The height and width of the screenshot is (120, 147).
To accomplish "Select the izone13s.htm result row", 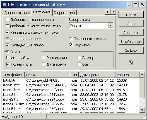I will [71, 104].
